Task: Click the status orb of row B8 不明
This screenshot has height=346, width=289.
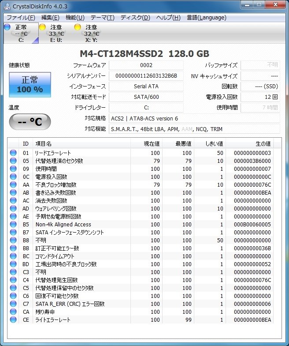Action: (13, 240)
